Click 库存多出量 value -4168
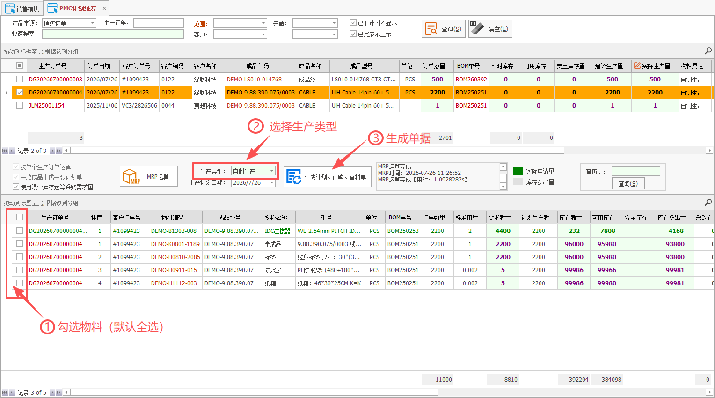The width and height of the screenshot is (715, 398). coord(675,231)
